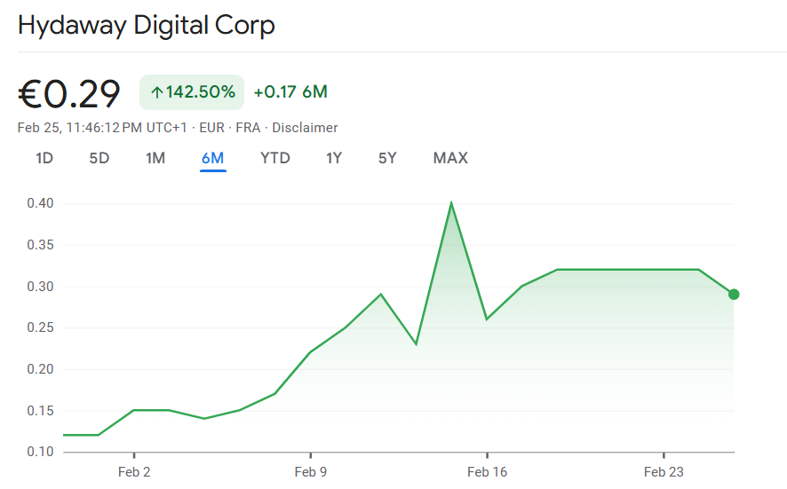Click the active 6M range tab

[x=213, y=159]
